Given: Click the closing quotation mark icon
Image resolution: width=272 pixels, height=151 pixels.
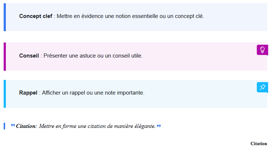Looking at the screenshot, I should [159, 126].
